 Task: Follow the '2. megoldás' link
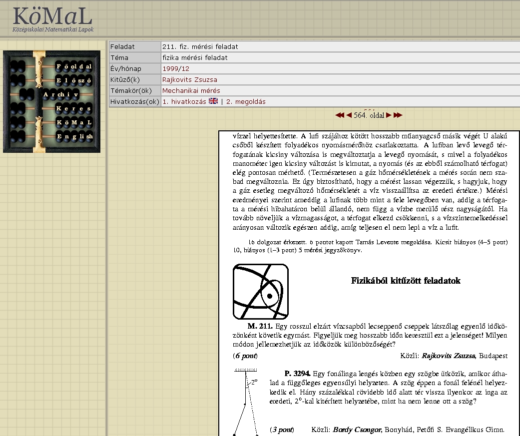246,101
